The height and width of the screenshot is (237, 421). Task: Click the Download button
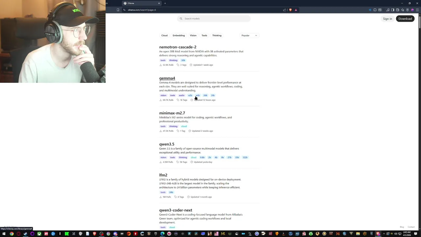click(x=405, y=19)
